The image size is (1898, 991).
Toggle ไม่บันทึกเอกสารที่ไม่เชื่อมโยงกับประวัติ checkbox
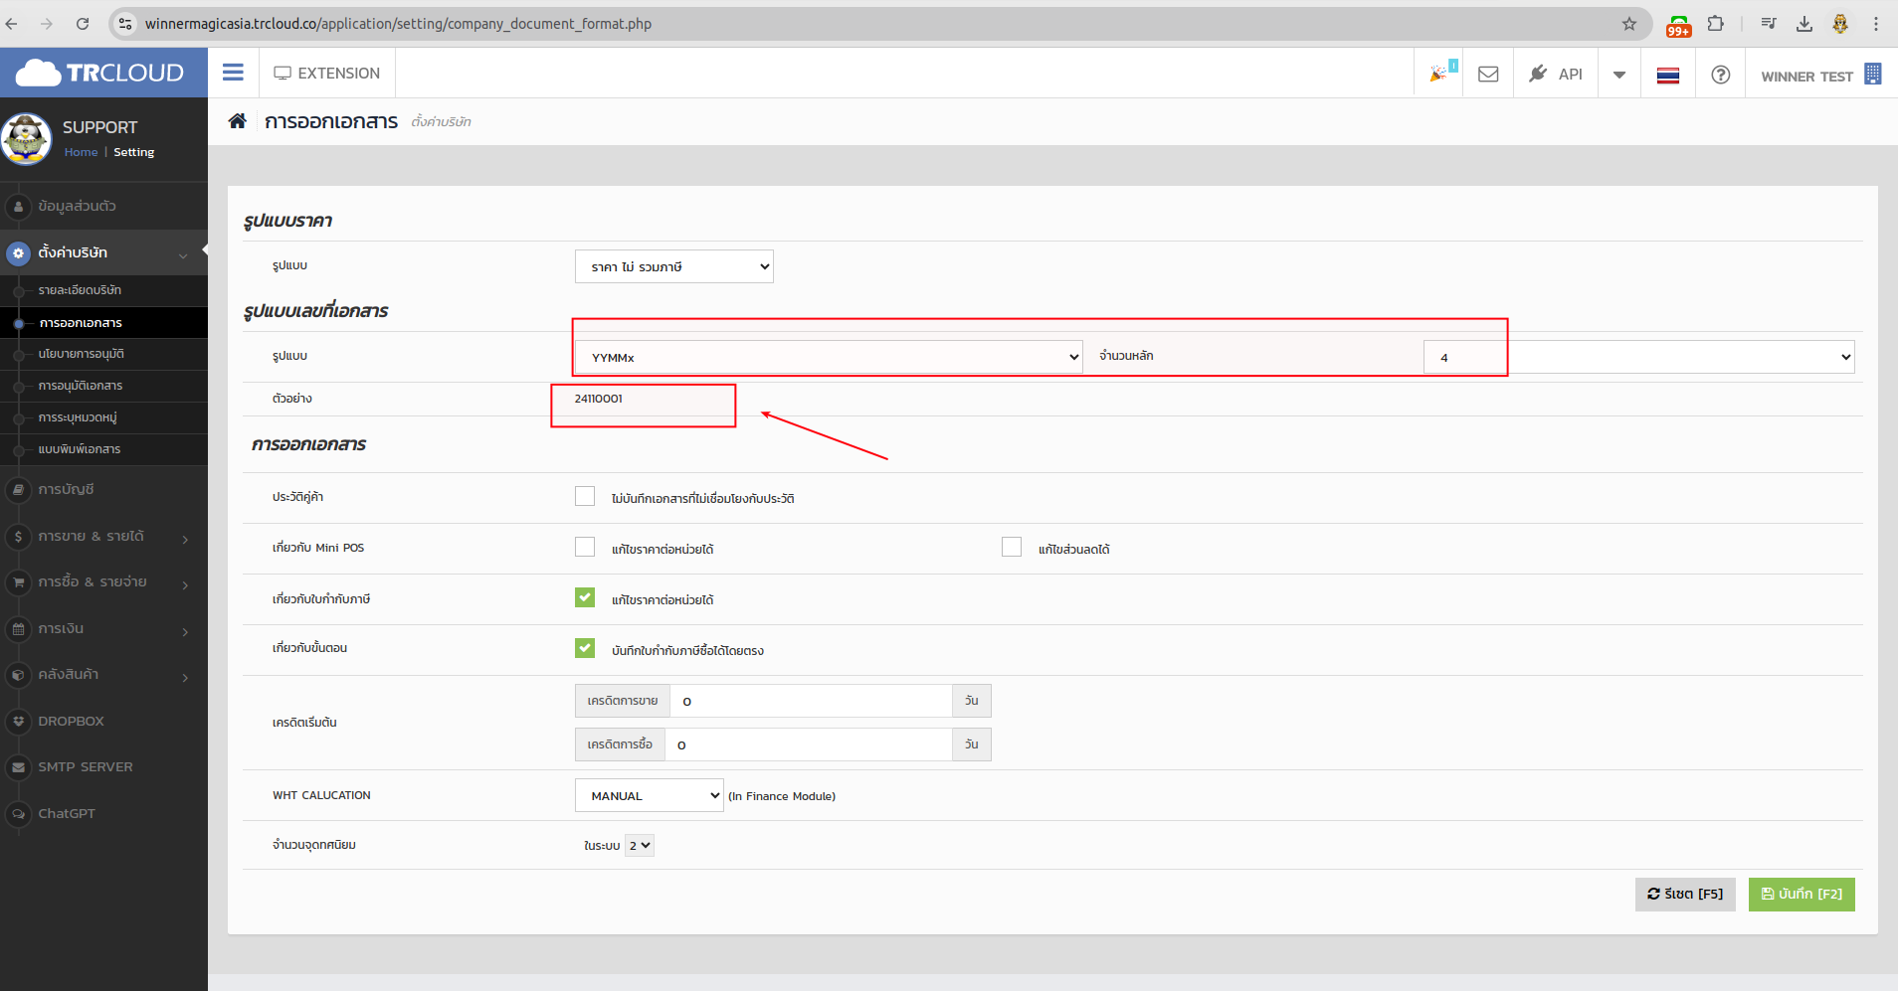pyautogui.click(x=585, y=496)
